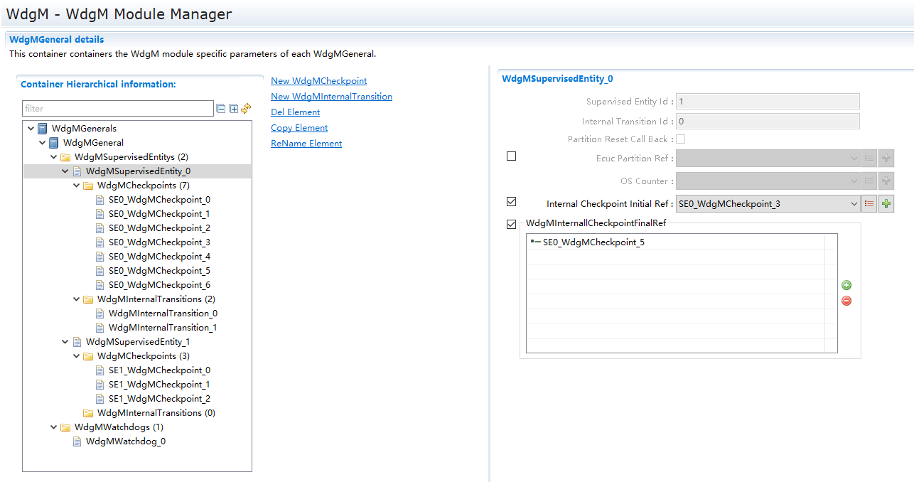
Task: Select SE0_WdgMCheckpoint_5 in the final ref list
Action: pos(593,242)
